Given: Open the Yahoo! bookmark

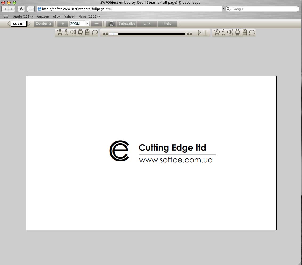Looking at the screenshot, I should (69, 17).
